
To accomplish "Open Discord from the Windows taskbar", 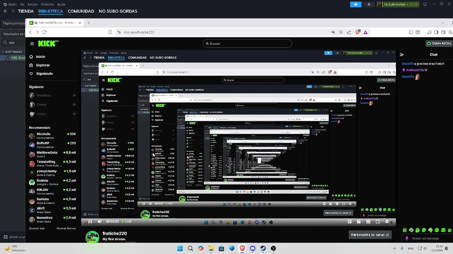I will [253, 248].
